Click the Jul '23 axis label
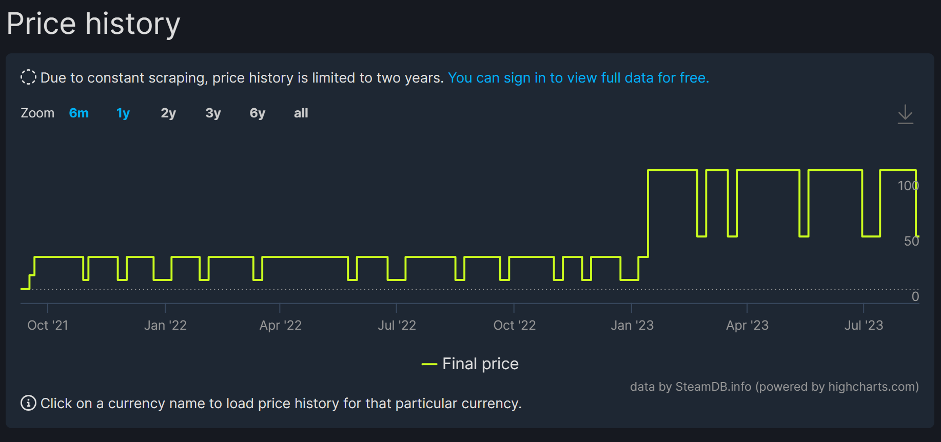 tap(864, 325)
